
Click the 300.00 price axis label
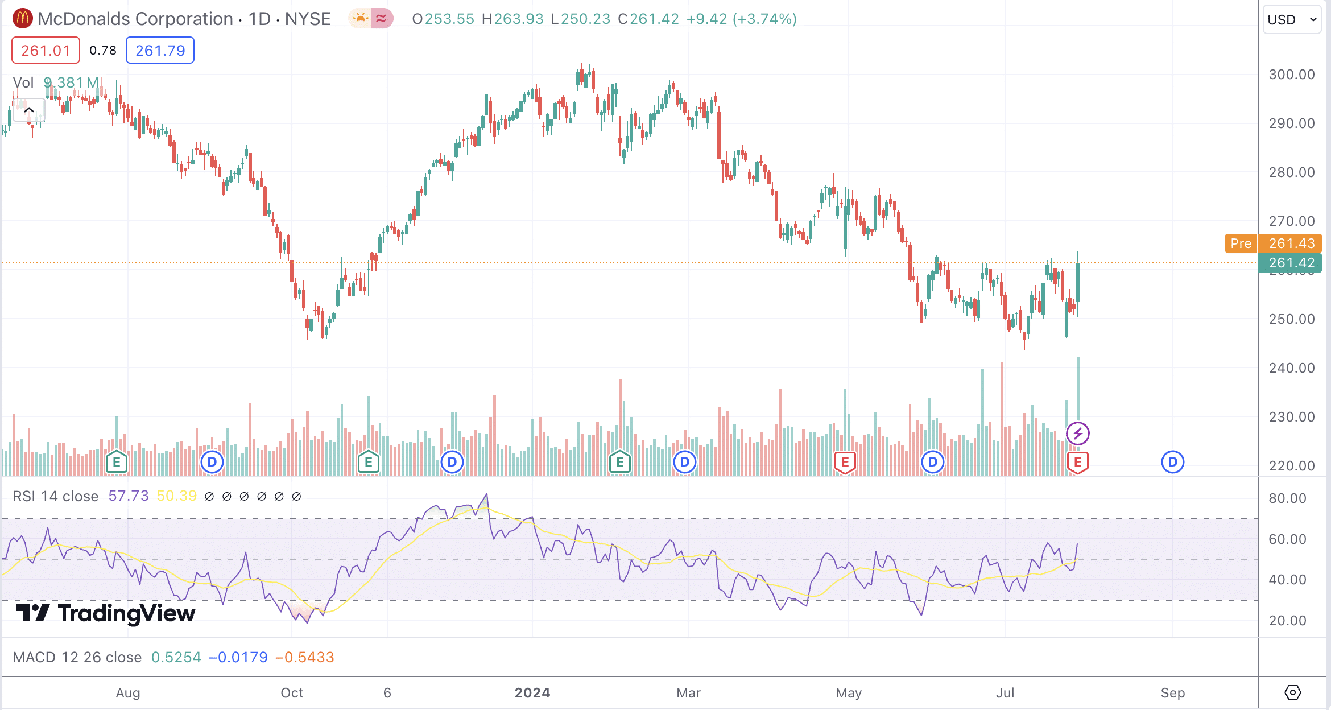point(1292,75)
